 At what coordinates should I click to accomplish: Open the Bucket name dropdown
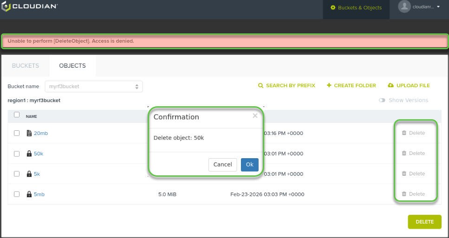point(93,86)
